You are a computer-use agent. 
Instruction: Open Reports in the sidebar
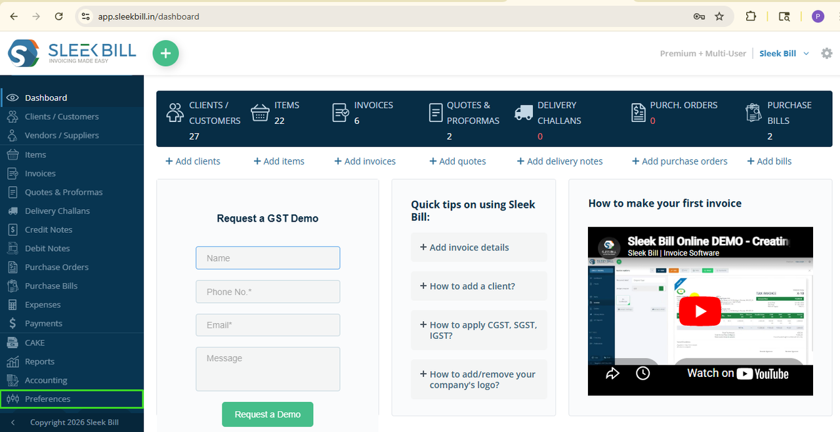(x=72, y=362)
